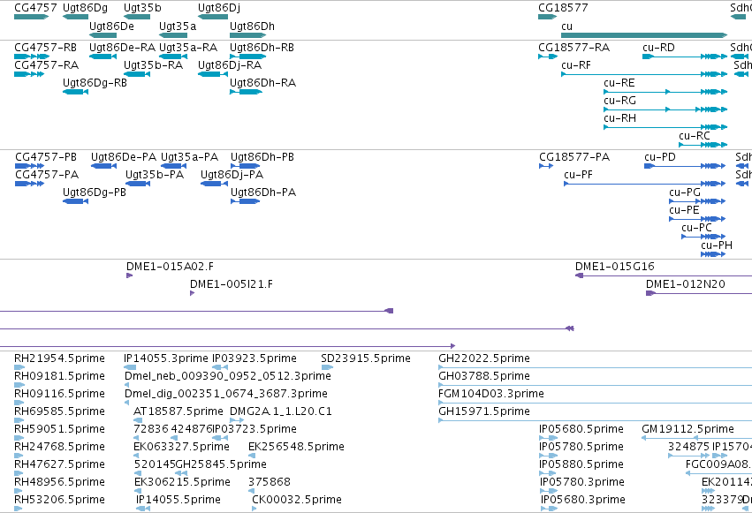
Task: Select the RH69585.5prime EST label
Action: tap(59, 412)
